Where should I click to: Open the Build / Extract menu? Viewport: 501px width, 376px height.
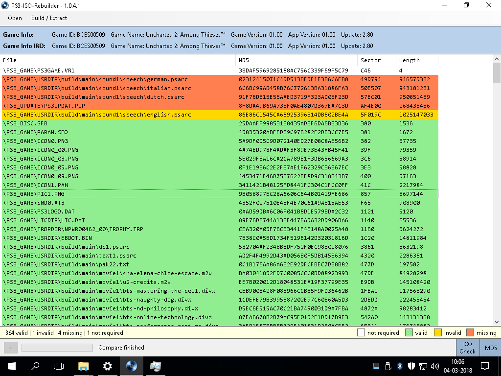pos(49,18)
